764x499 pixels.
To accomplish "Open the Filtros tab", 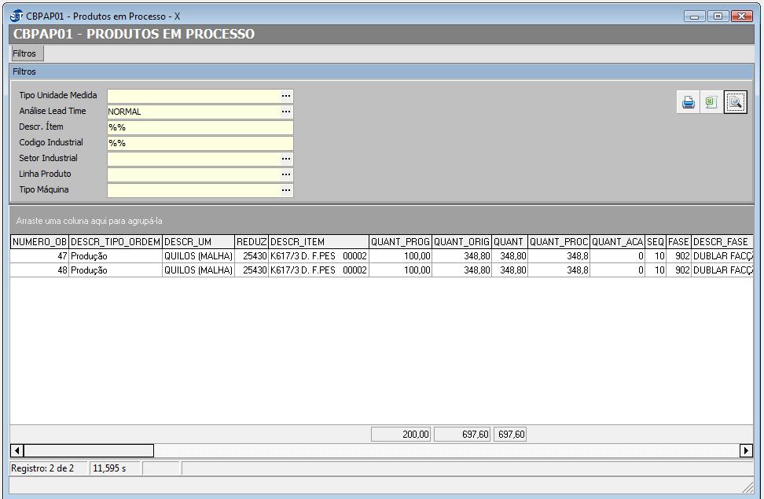I will [24, 53].
